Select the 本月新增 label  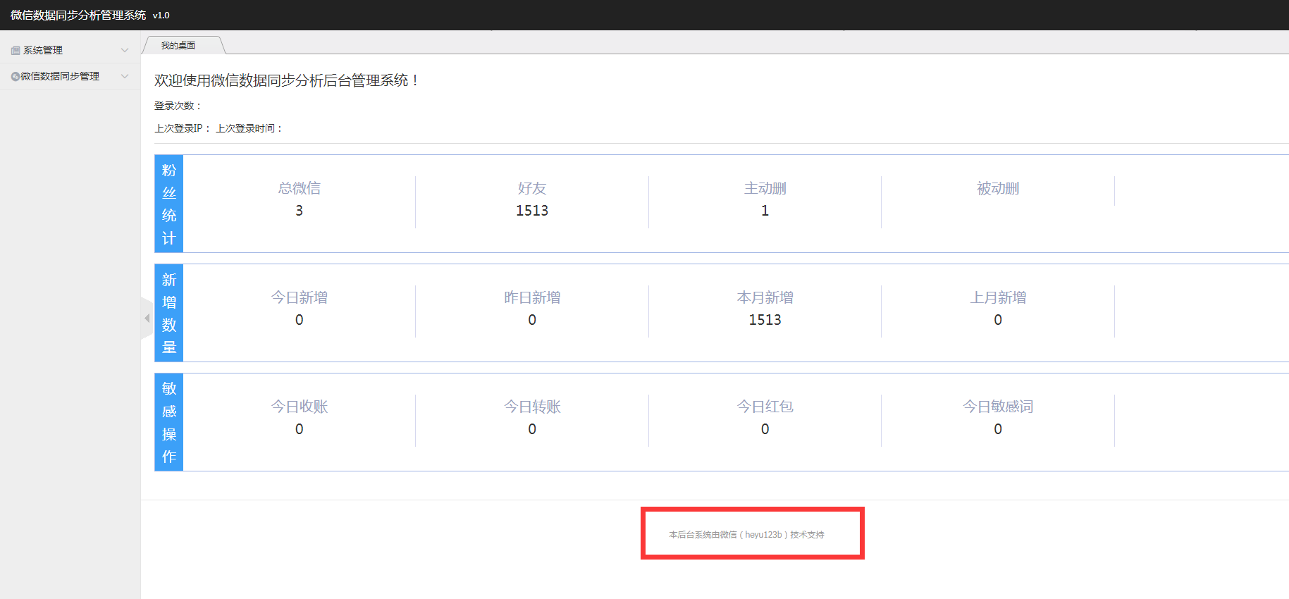pyautogui.click(x=765, y=297)
